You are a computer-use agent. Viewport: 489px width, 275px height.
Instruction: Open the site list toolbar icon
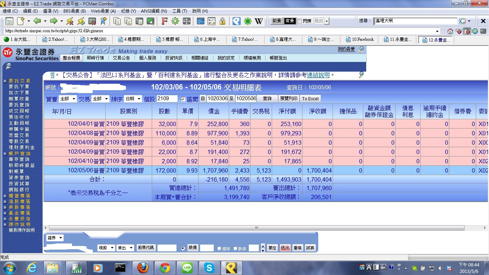9,21
